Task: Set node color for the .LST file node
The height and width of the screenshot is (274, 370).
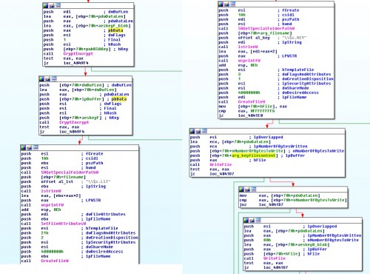Action: point(24,147)
